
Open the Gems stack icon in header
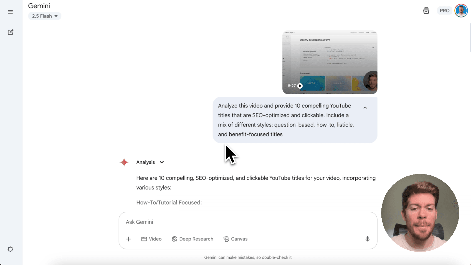click(426, 11)
